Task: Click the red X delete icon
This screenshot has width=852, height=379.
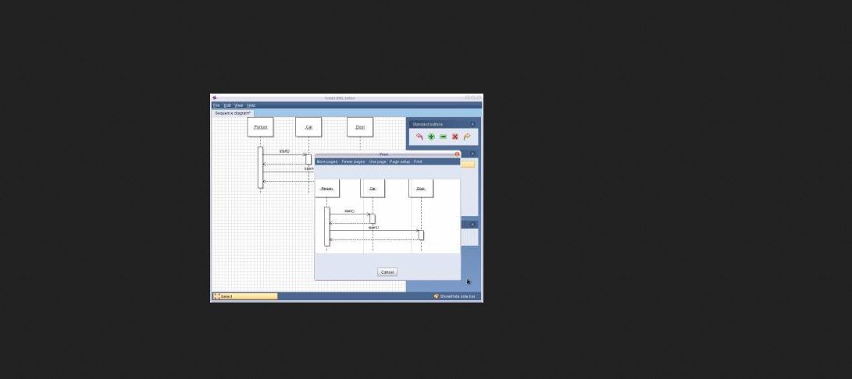Action: pos(455,136)
